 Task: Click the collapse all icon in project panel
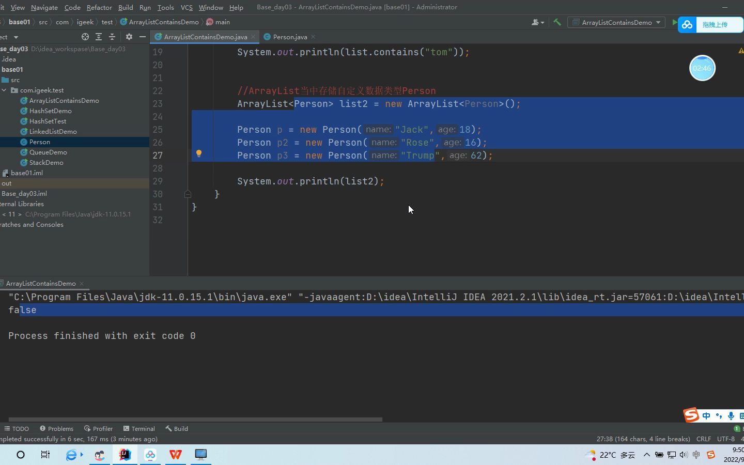[112, 37]
